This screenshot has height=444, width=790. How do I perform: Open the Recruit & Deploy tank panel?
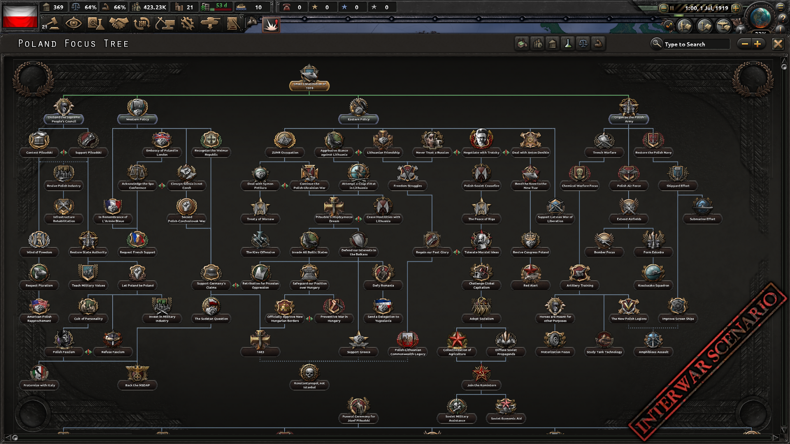coord(210,23)
